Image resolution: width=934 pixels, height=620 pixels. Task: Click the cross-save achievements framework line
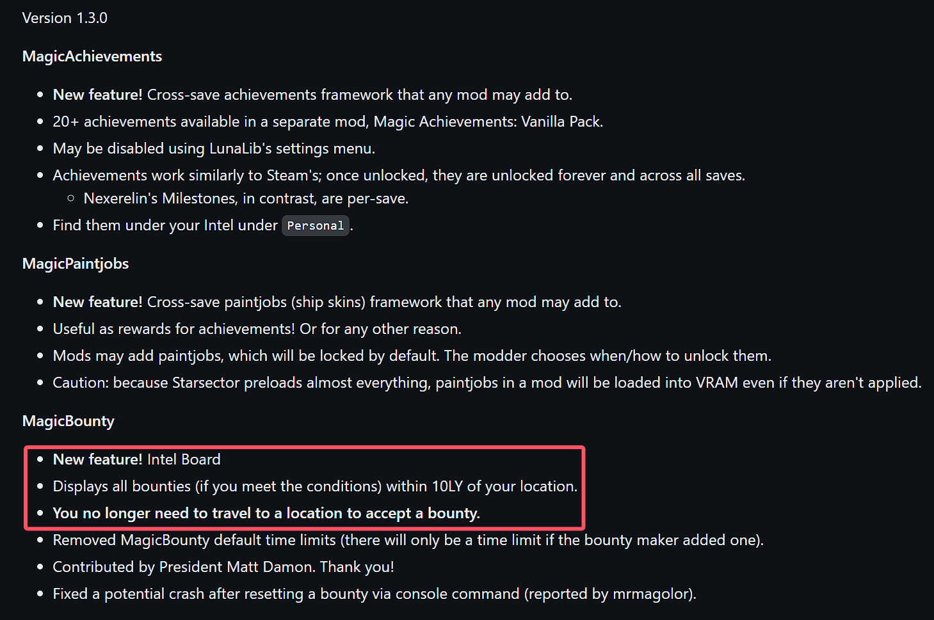(312, 95)
